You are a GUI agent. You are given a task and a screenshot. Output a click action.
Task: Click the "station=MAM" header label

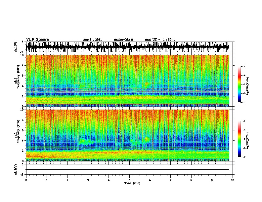[123, 40]
